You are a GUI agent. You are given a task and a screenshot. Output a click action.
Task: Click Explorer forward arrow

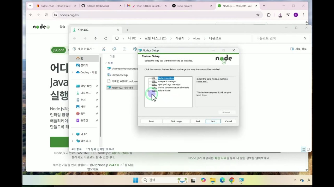point(85,38)
